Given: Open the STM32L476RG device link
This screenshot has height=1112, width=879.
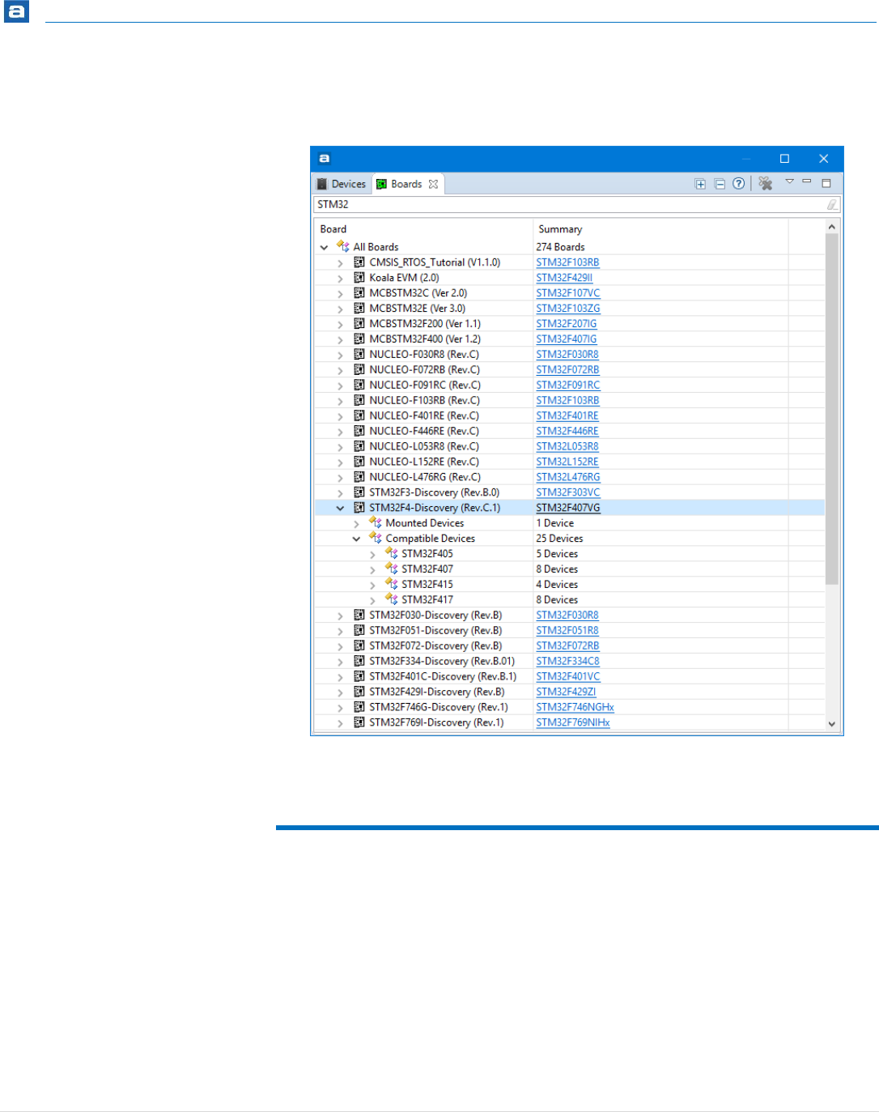Looking at the screenshot, I should (x=568, y=477).
